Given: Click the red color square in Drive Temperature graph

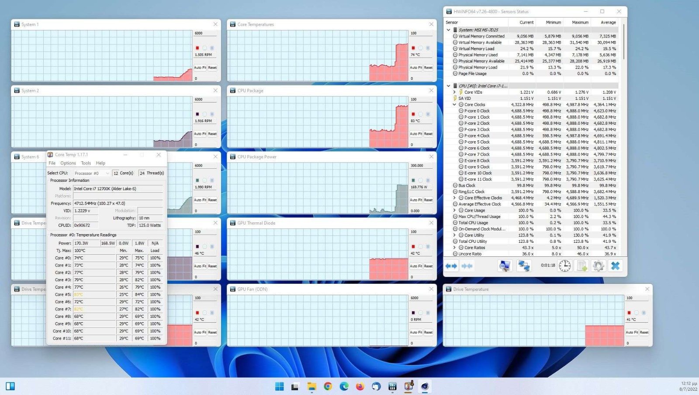Looking at the screenshot, I should [x=629, y=313].
